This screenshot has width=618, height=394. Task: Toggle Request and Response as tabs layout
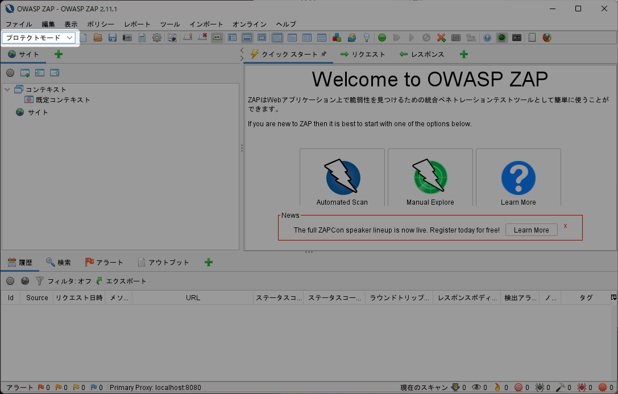(x=277, y=38)
